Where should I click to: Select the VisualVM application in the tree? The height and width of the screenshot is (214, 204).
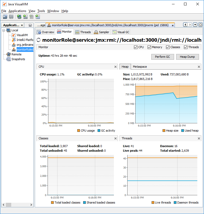(x=22, y=35)
